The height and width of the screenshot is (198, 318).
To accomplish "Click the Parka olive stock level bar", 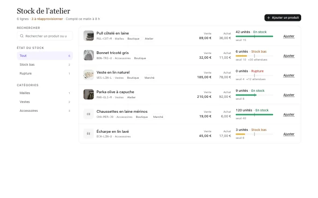I will pos(254,95).
